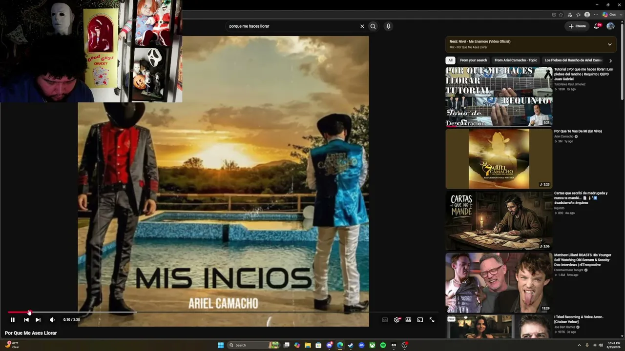Viewport: 625px width, 351px height.
Task: Open browser split screen icon
Action: pos(553,15)
